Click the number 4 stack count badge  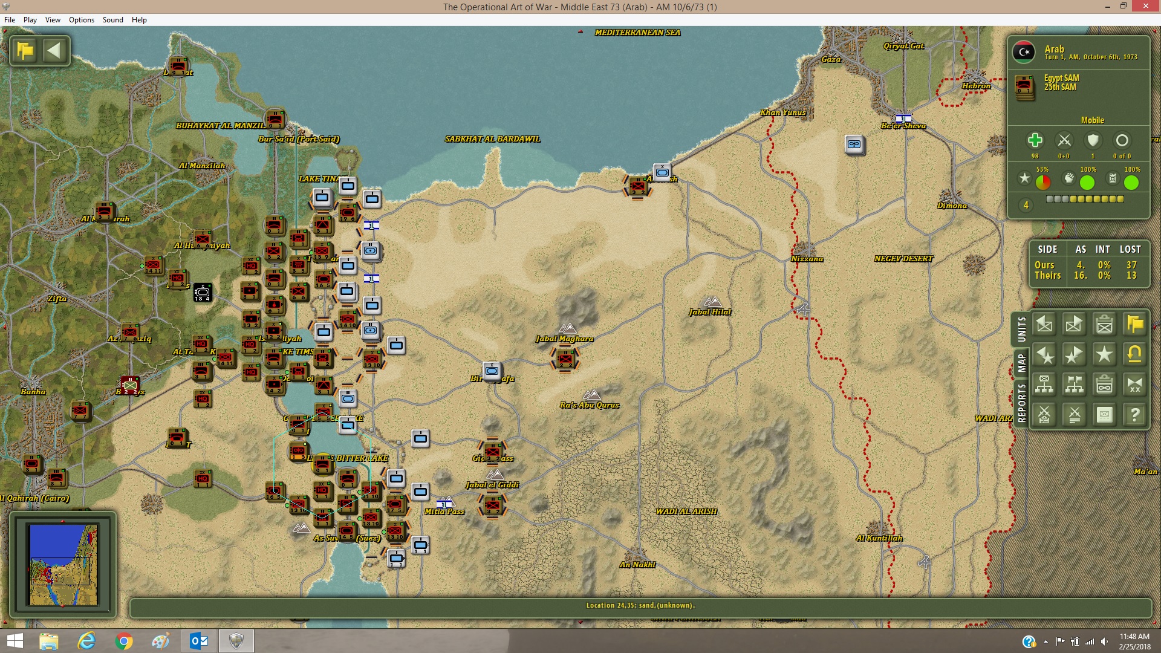coord(1026,206)
